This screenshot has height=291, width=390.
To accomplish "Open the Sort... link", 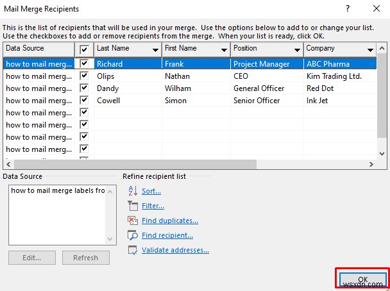I will click(x=151, y=191).
